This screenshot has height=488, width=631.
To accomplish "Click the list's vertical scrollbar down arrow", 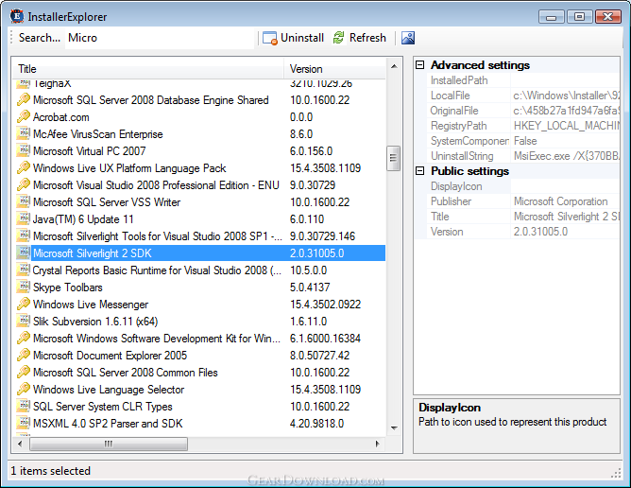I will click(x=394, y=428).
